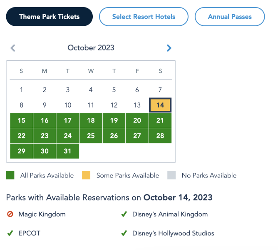
Task: Select October 14 on the calendar
Action: 160,105
